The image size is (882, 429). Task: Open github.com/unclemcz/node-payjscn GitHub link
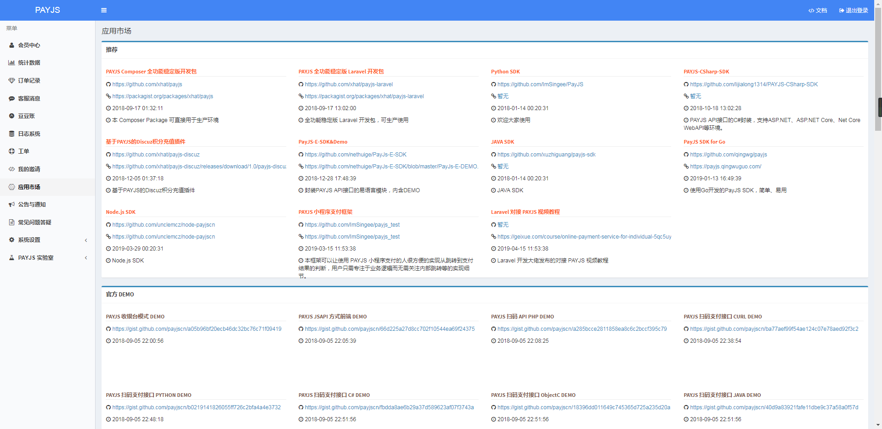[164, 225]
